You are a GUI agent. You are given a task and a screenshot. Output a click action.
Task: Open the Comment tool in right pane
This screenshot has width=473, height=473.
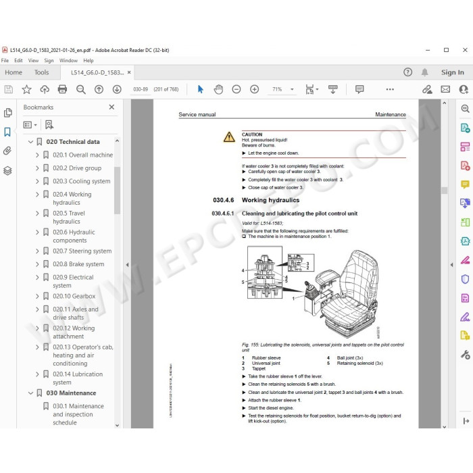(x=465, y=184)
